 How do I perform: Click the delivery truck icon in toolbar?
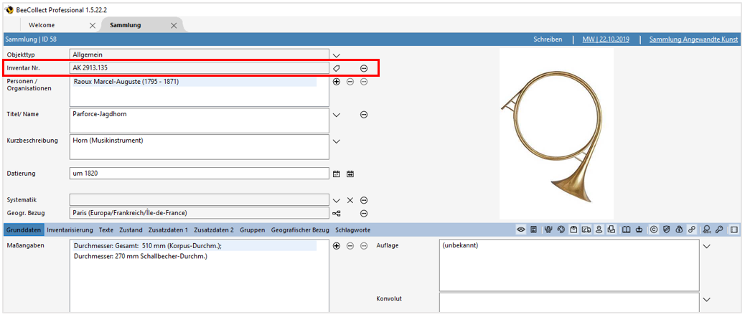point(586,230)
